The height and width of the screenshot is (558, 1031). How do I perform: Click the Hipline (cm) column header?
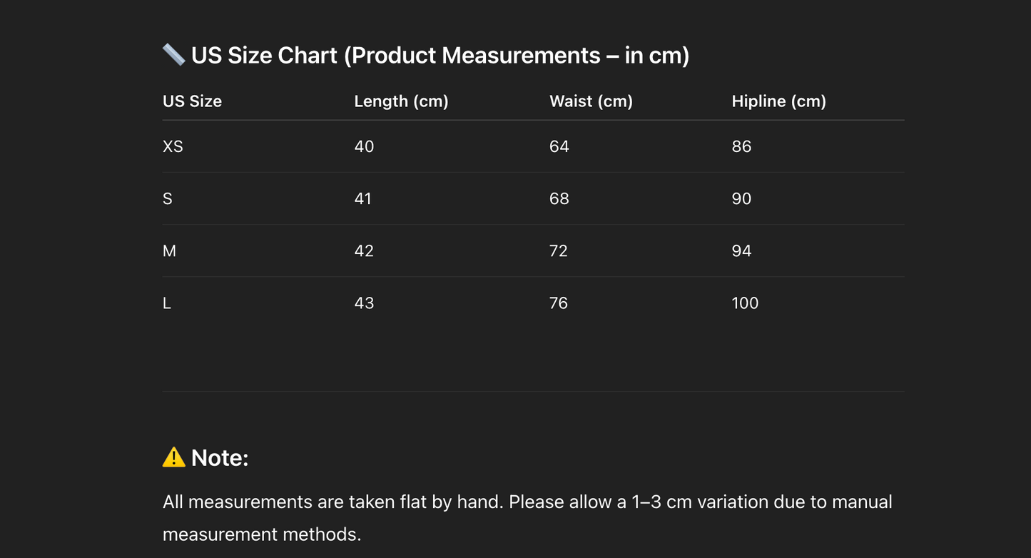coord(778,101)
